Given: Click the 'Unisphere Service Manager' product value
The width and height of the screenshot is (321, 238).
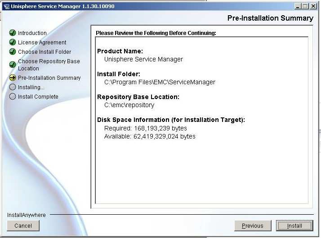Looking at the screenshot, I should pyautogui.click(x=143, y=59).
